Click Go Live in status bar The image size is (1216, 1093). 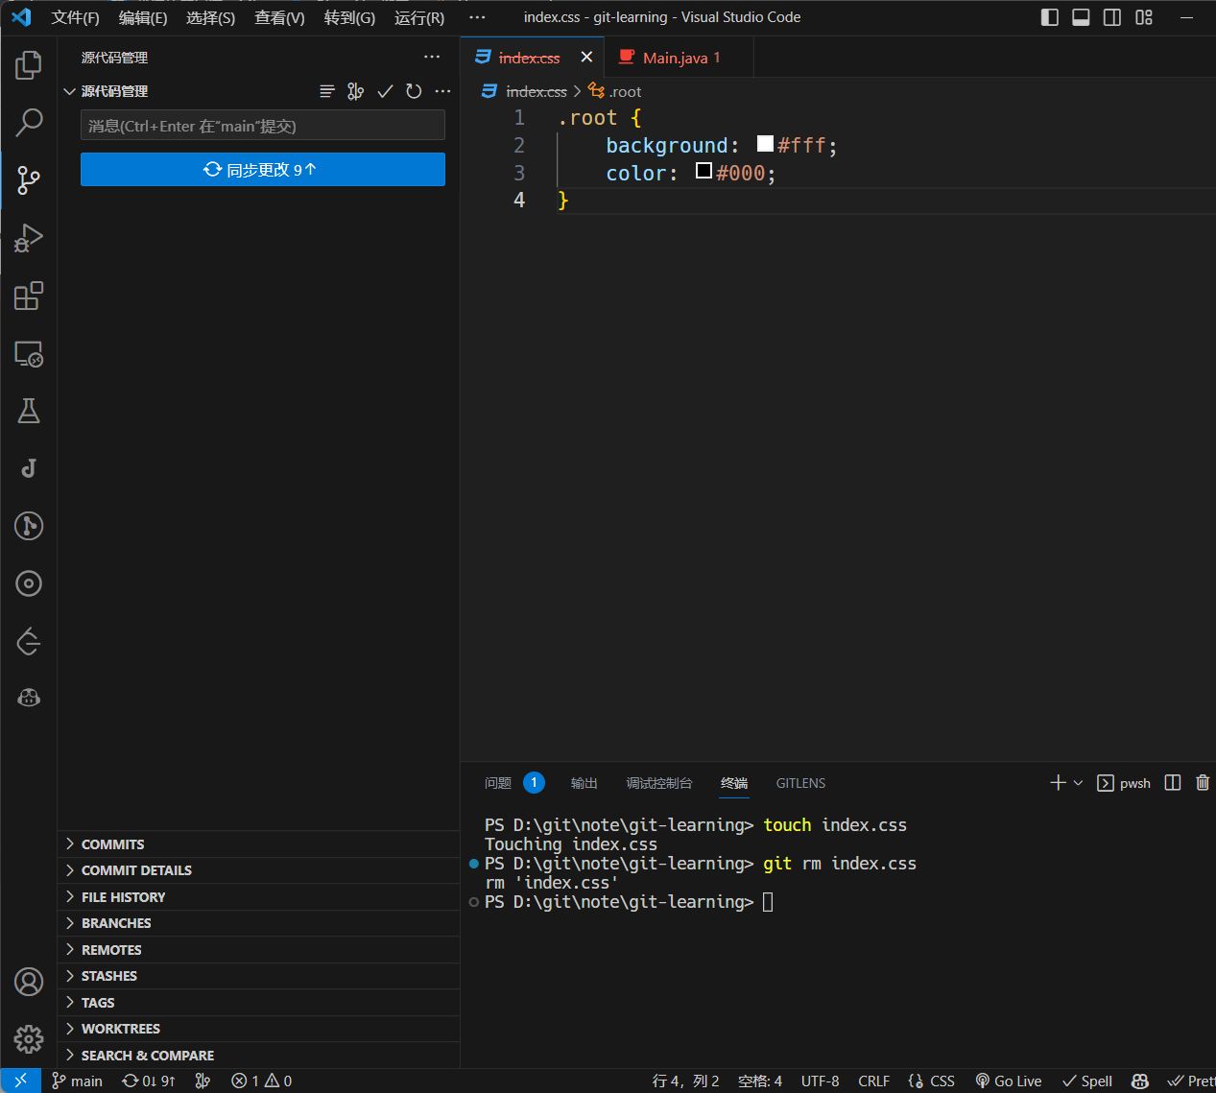1008,1081
